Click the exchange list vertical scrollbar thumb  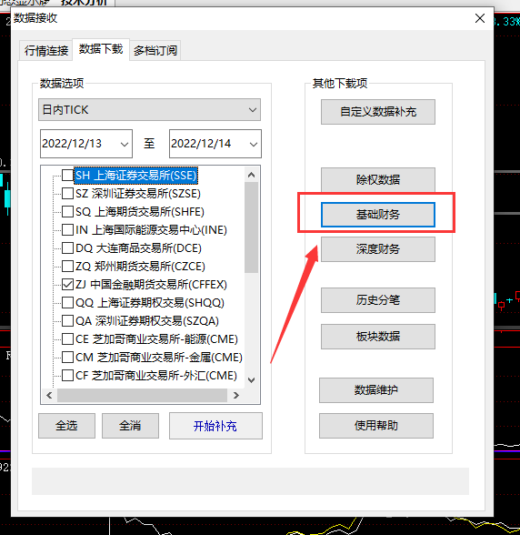(x=251, y=227)
